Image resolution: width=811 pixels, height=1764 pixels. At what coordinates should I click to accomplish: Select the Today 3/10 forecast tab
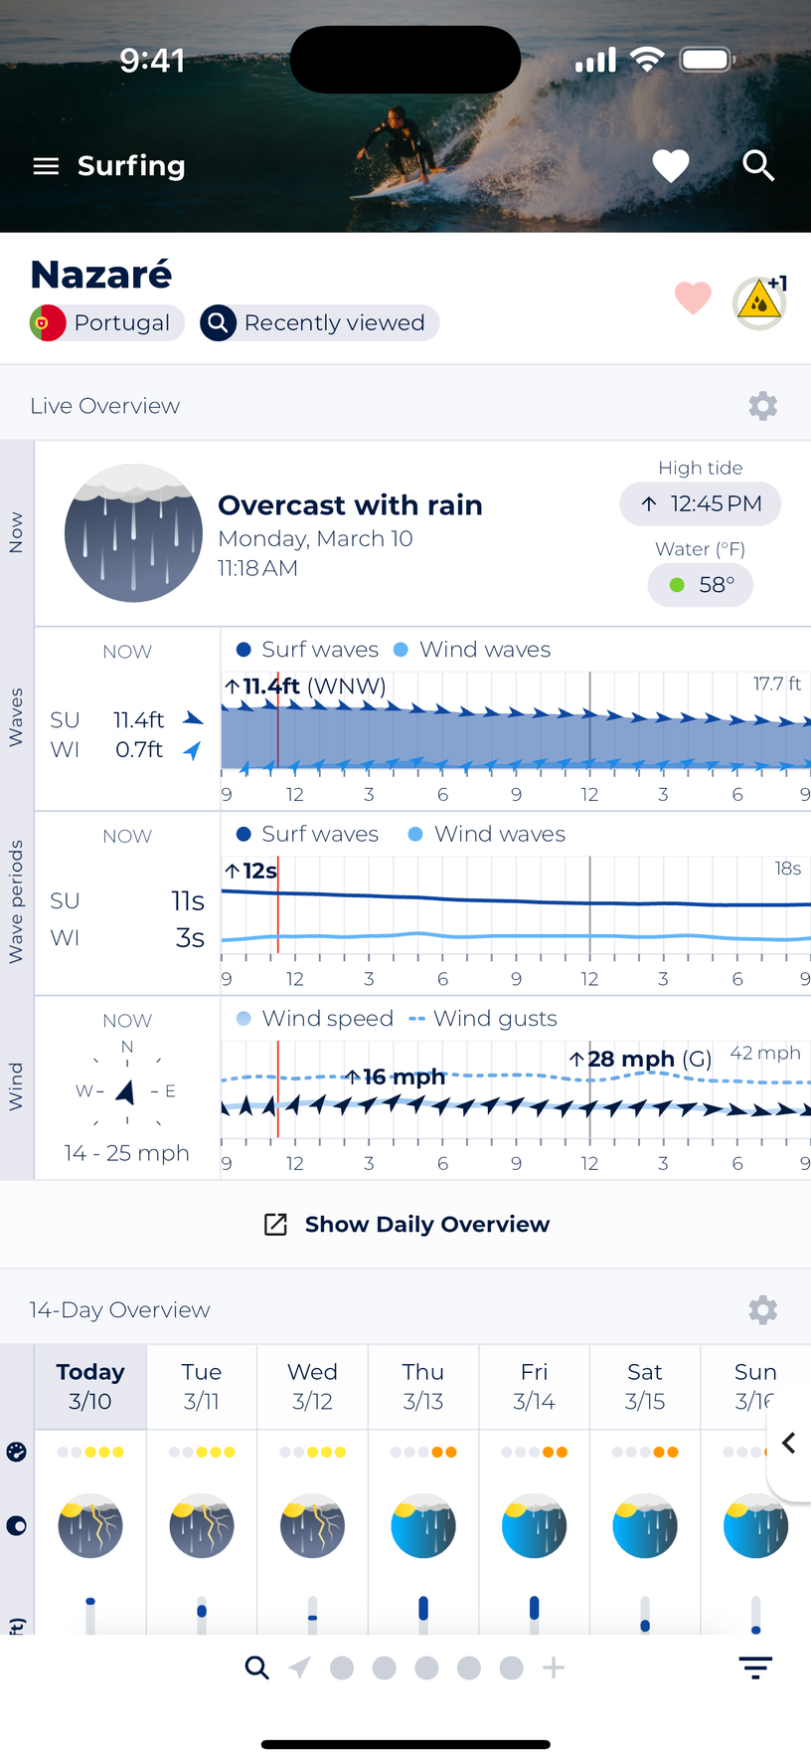click(x=89, y=1386)
